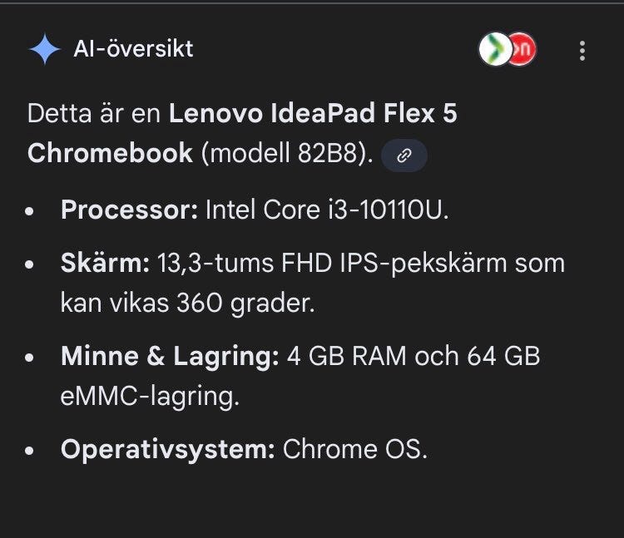Click the word Chromebook in bold
Viewport: 624px width, 538px height.
tap(110, 155)
